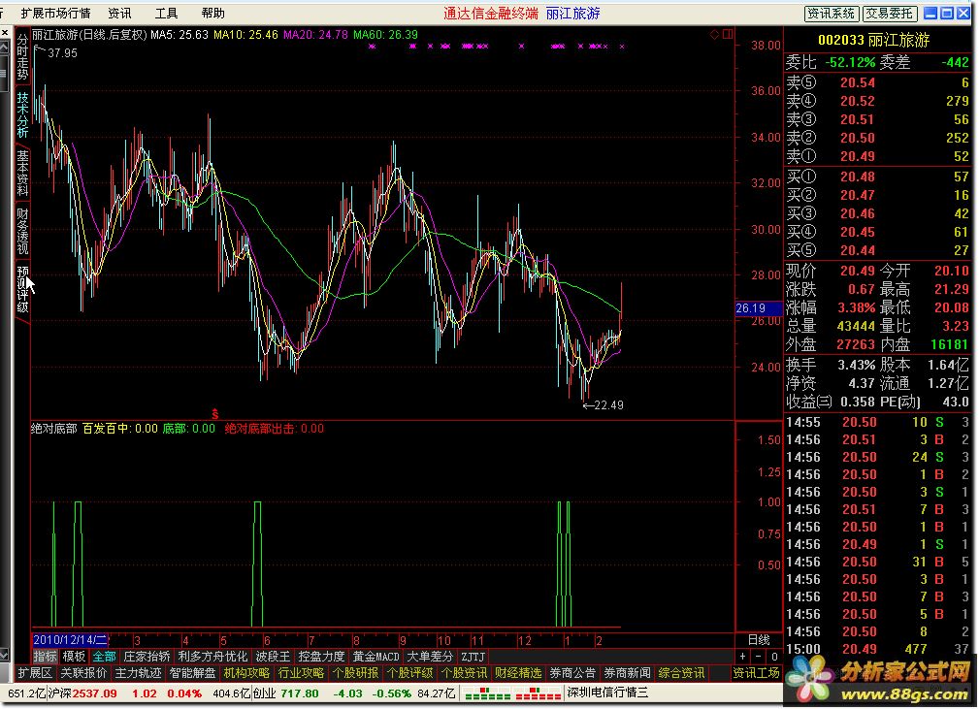
Task: Click the 指标 tab
Action: 45,657
